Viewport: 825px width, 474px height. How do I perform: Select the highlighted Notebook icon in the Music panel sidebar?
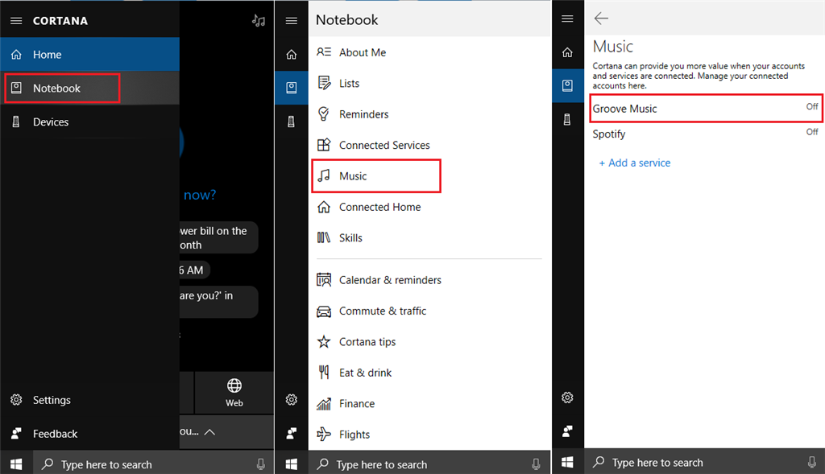pyautogui.click(x=567, y=85)
